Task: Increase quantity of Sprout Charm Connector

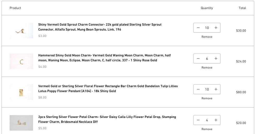Action: tap(216, 28)
